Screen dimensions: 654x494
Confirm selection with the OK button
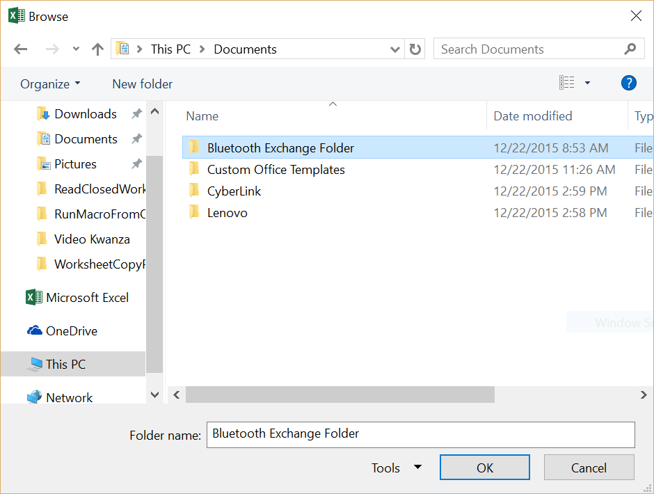(484, 467)
